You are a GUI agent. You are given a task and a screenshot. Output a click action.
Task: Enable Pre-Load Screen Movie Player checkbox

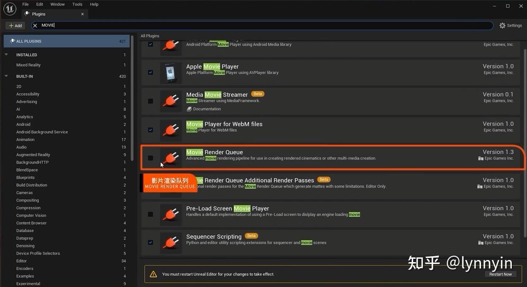pyautogui.click(x=151, y=214)
